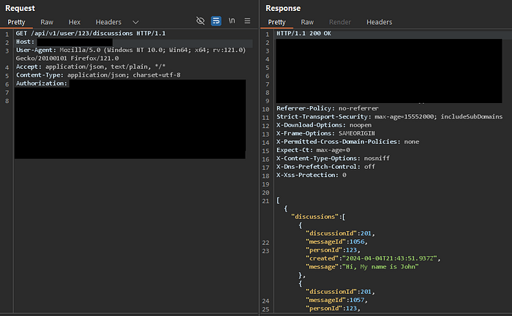Click the "created" timestamp 2024-04-04T21:43:51.937Z
512x316 pixels.
point(390,258)
